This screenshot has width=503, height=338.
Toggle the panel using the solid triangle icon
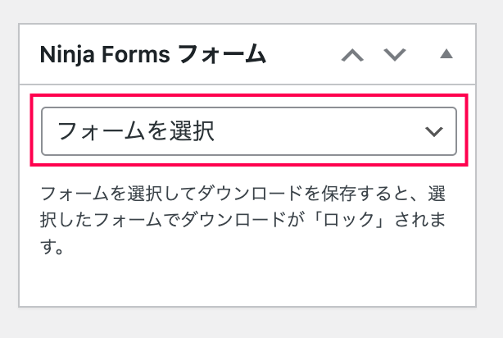446,53
